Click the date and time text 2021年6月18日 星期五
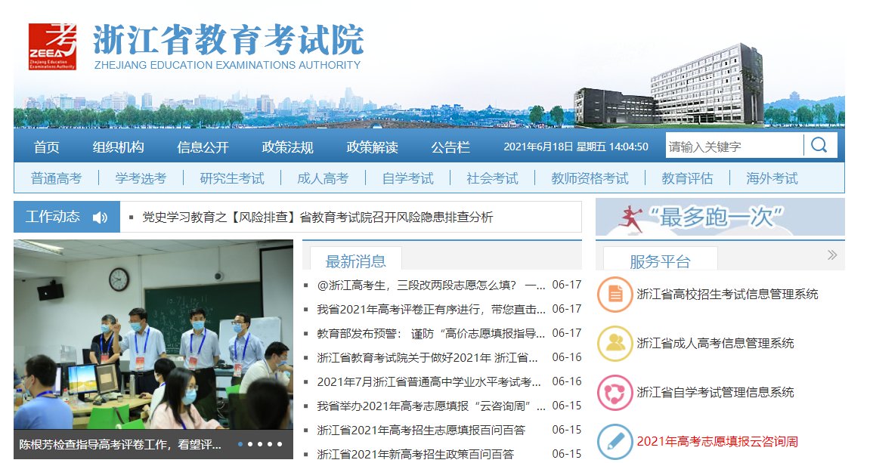 (x=576, y=147)
